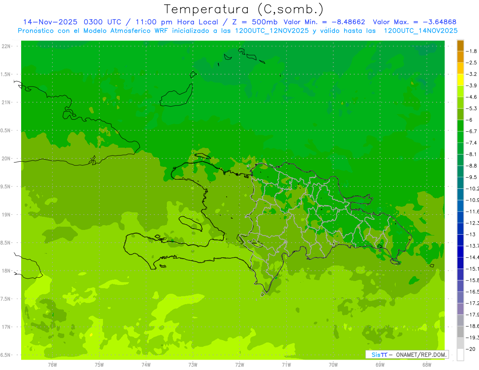
Task: Click the legend swatch between -6 and -6.7
Action: pyautogui.click(x=460, y=125)
